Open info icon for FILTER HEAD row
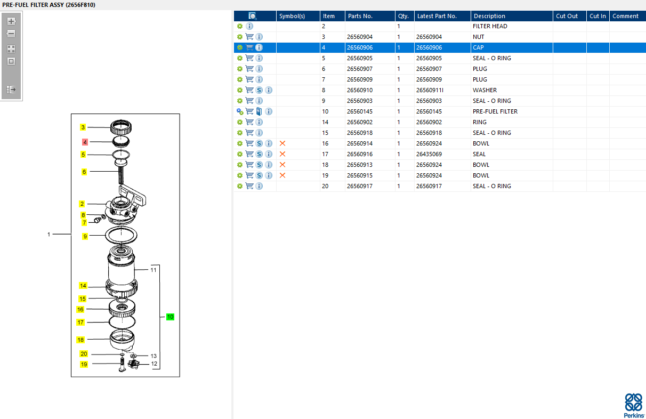 click(249, 26)
